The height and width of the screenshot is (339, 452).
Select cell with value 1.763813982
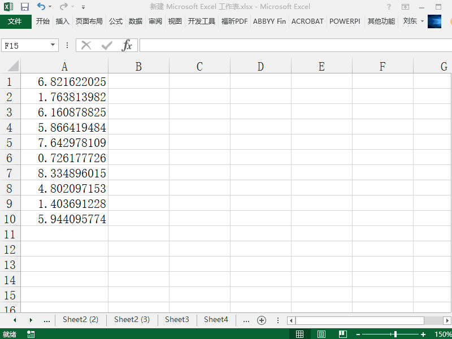click(64, 97)
